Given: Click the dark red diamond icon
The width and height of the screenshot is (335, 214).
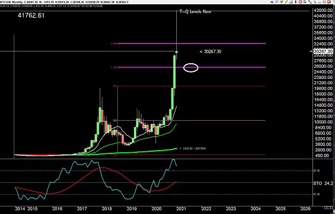Looking at the screenshot, I should pos(295,2).
